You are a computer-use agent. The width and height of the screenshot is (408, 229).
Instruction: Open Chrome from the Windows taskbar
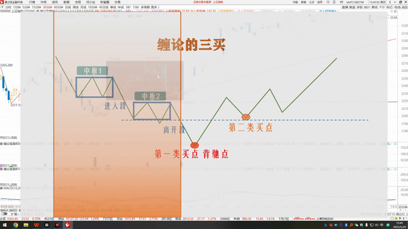15,225
